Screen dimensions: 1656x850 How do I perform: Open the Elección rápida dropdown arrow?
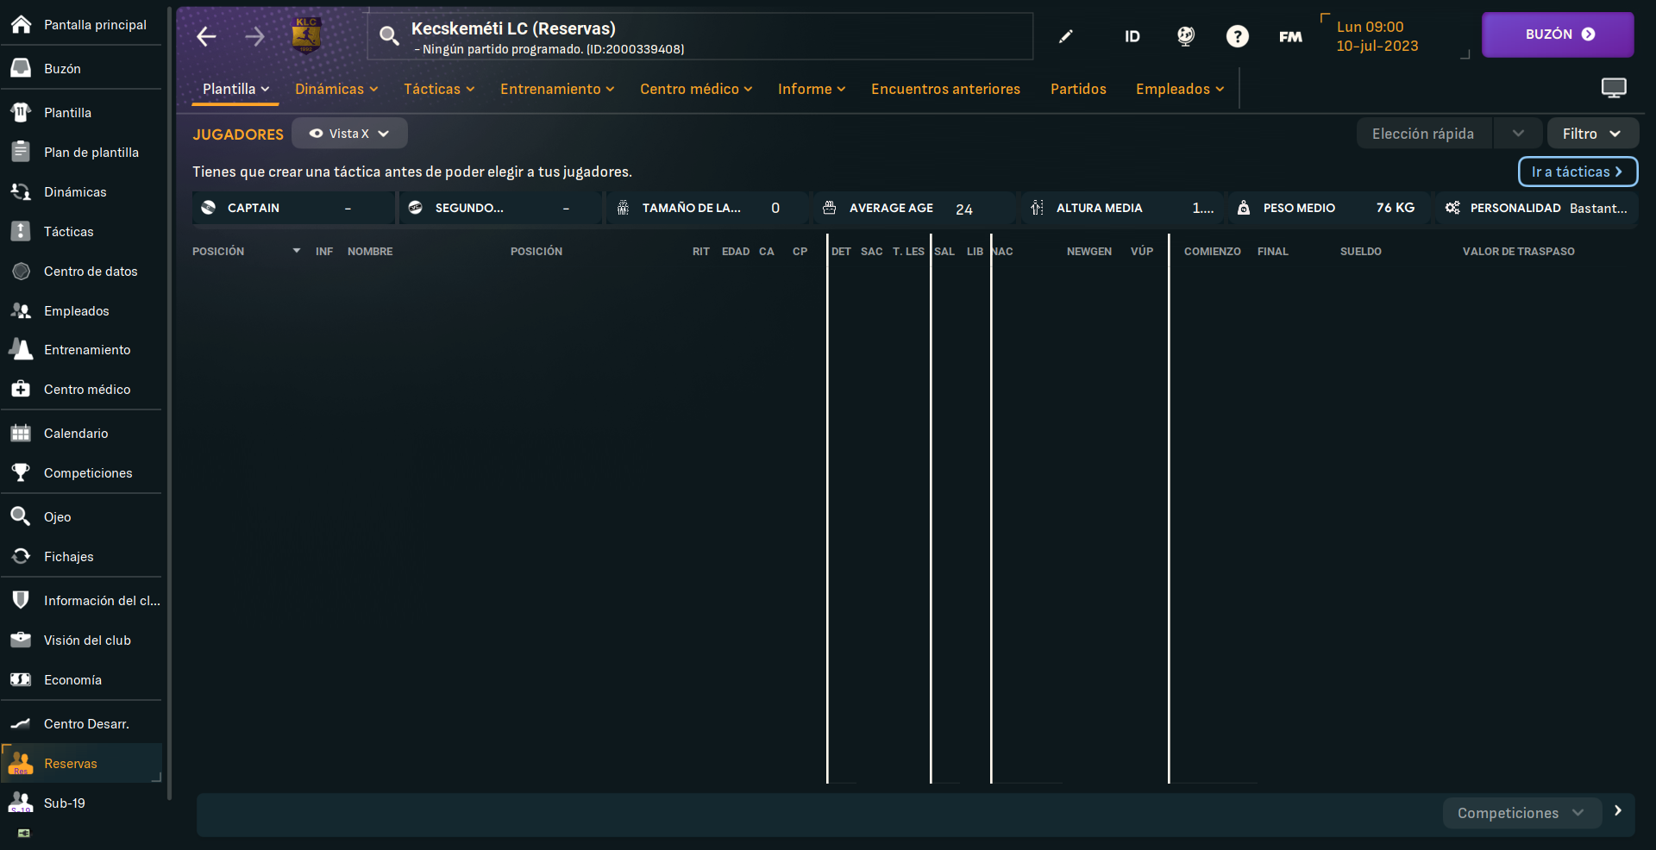pyautogui.click(x=1518, y=134)
